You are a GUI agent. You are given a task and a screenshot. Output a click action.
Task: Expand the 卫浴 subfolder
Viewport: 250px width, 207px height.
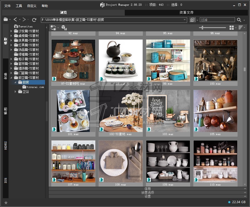(16, 92)
